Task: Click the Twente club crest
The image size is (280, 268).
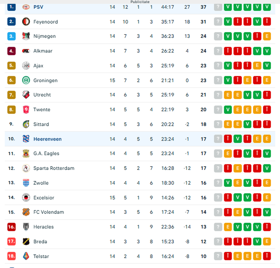Action: point(26,110)
